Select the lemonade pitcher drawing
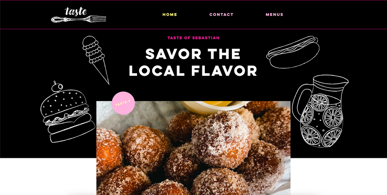The image size is (387, 195). click(320, 111)
